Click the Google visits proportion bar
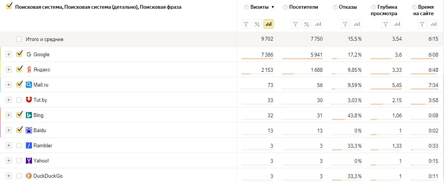 pos(257,59)
